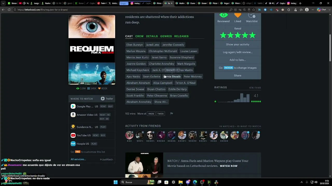Open Jared Leto's actor page
This screenshot has height=186, width=332.
(x=153, y=45)
